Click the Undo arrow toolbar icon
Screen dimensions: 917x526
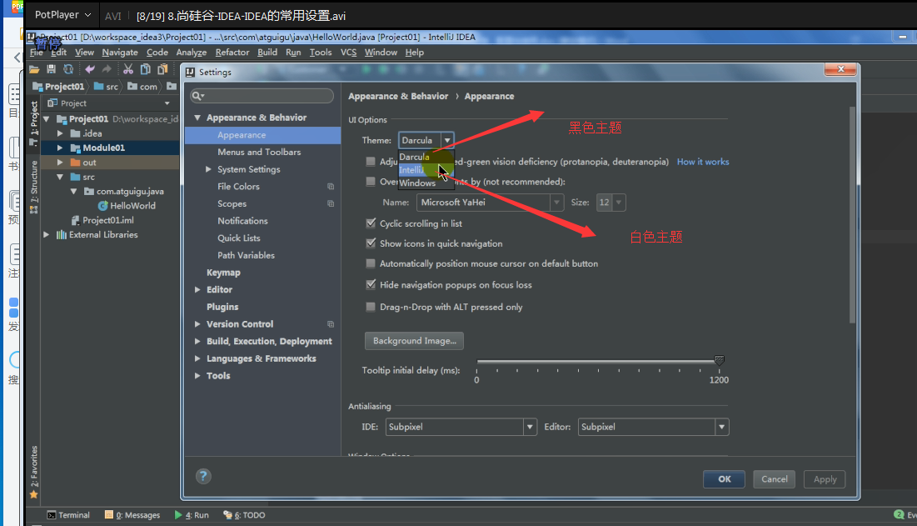(x=89, y=69)
